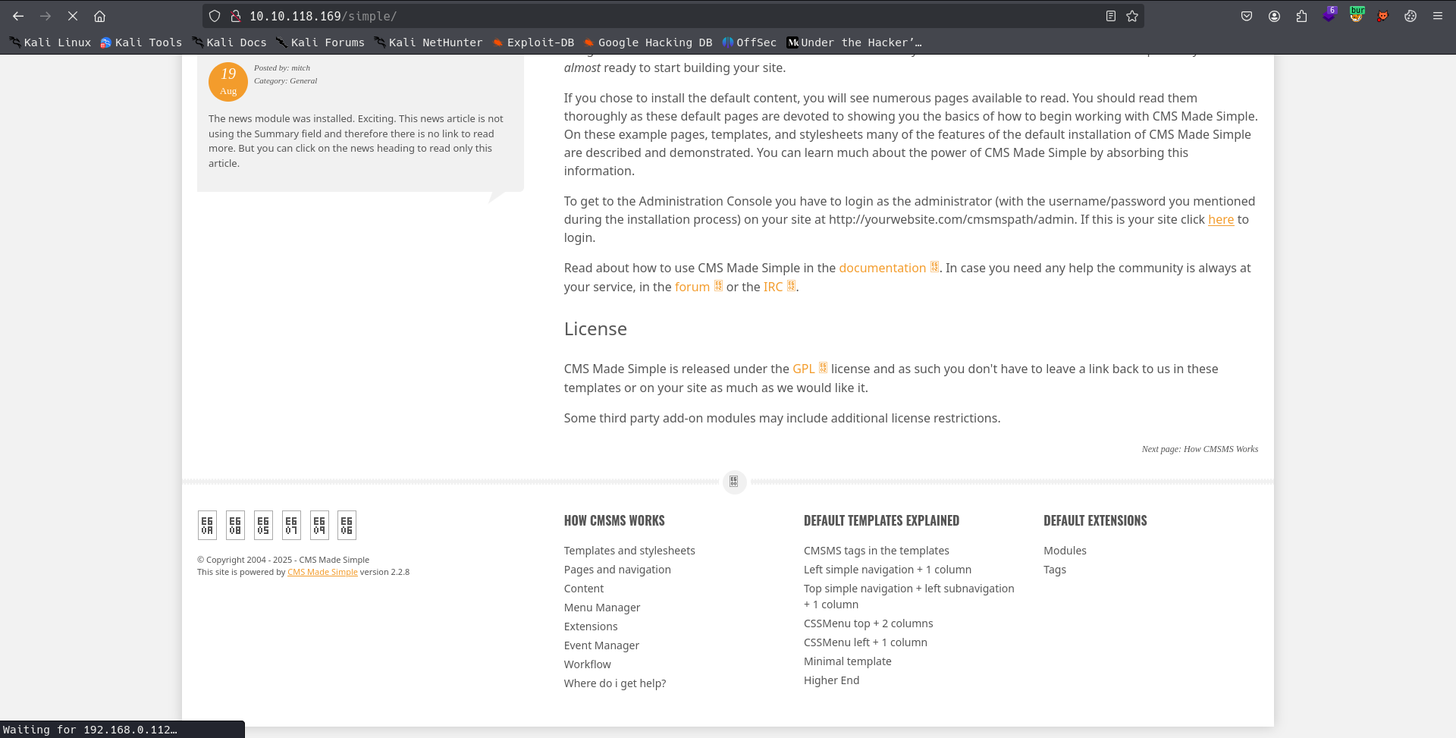
Task: Stop page loading with the X button
Action: [x=73, y=16]
